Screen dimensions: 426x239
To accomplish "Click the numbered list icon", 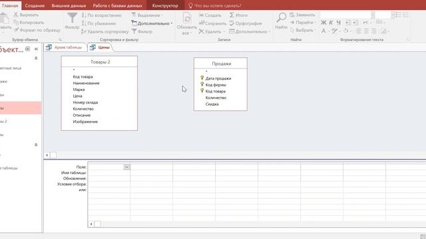I will coord(406,15).
